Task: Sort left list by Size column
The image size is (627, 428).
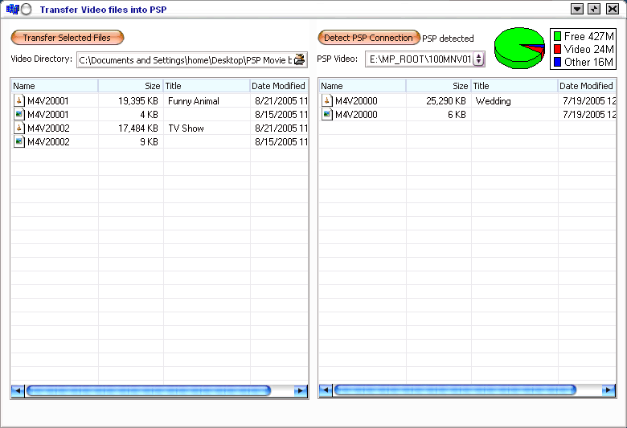Action: (130, 86)
